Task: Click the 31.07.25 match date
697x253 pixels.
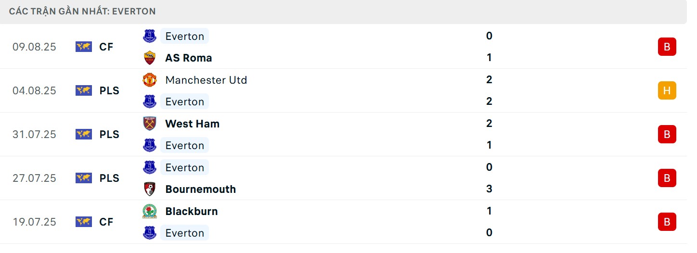Action: [x=34, y=134]
